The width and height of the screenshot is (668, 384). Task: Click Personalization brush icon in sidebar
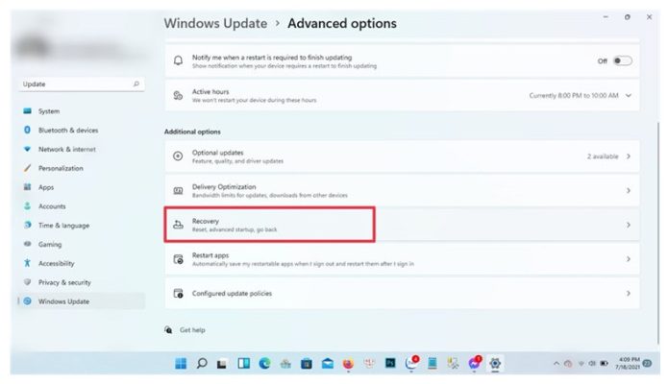click(27, 168)
